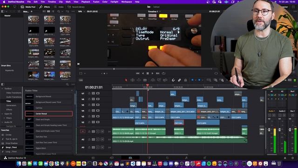The image size is (298, 168).
Task: Open the marker color dropdown arrow
Action: pos(203,80)
